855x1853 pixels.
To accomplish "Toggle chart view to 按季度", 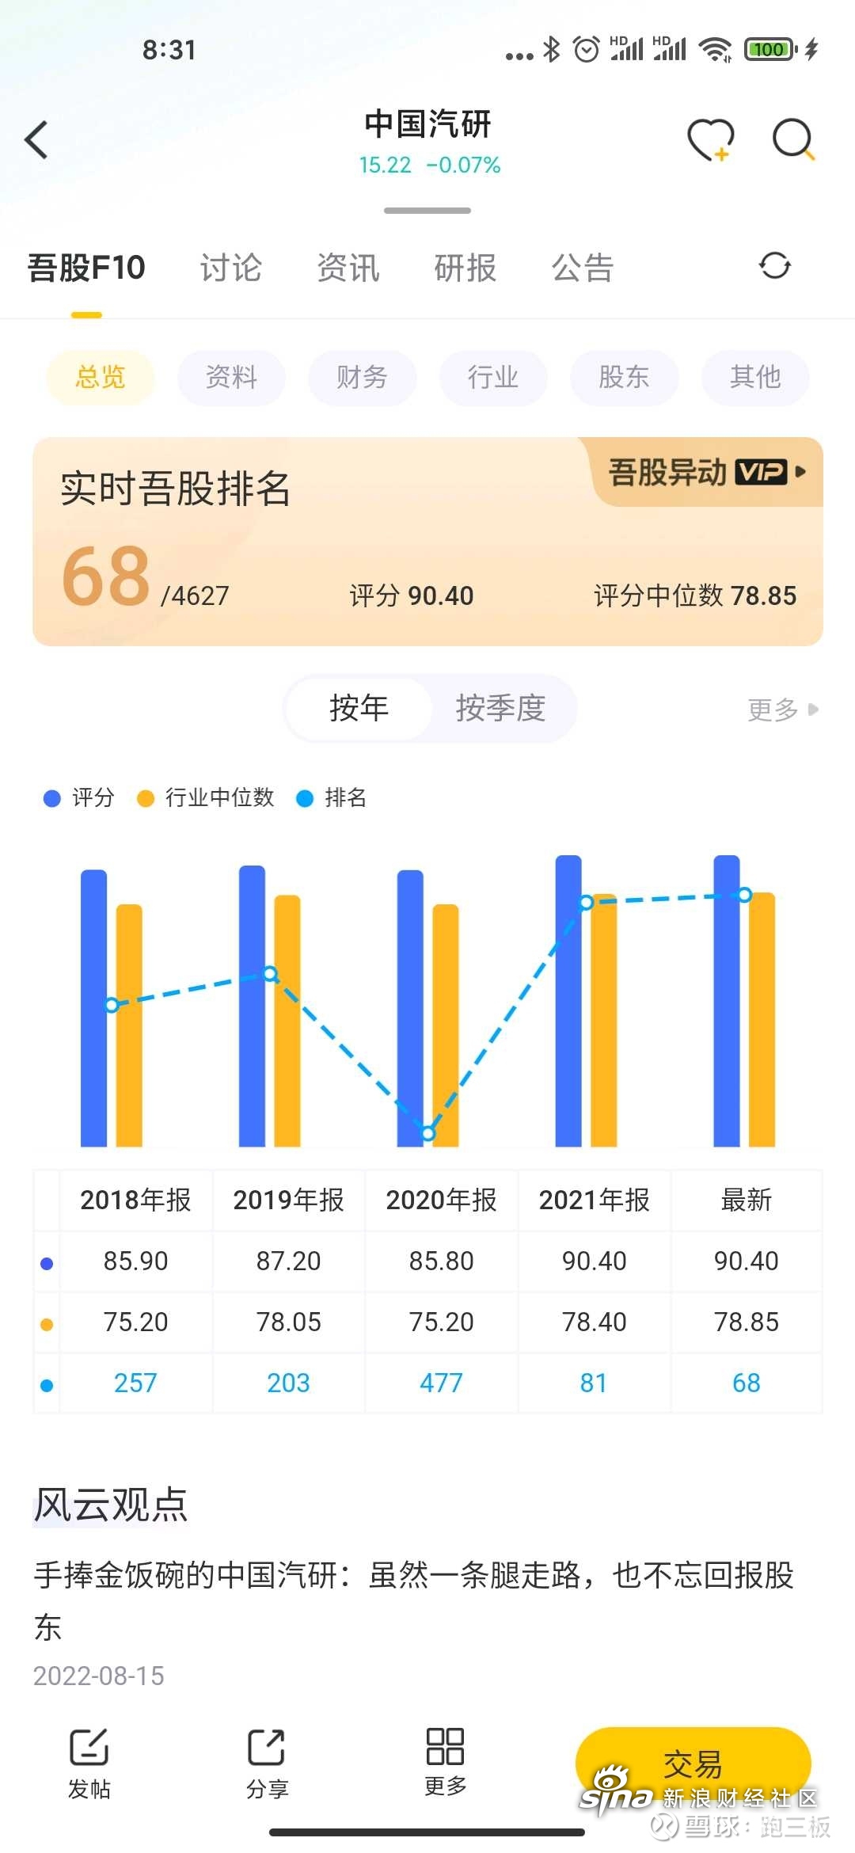I will 500,708.
